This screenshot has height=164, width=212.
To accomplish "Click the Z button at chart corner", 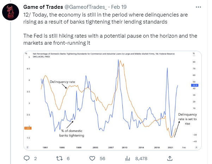I will [x=27, y=146].
